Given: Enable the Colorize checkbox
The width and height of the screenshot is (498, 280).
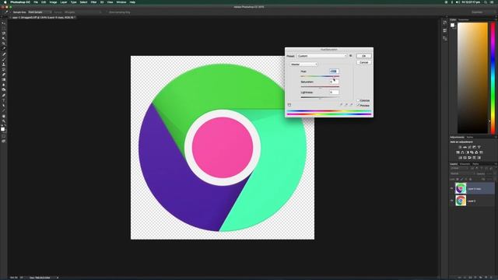Looking at the screenshot, I should point(358,100).
